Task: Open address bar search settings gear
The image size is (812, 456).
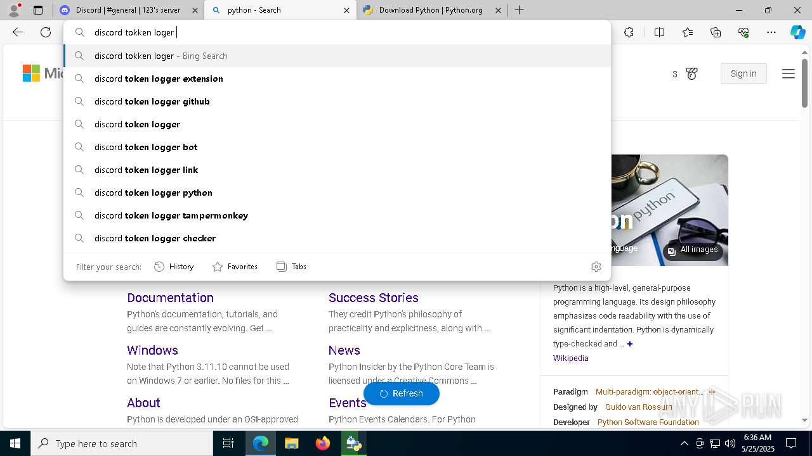Action: (x=596, y=267)
